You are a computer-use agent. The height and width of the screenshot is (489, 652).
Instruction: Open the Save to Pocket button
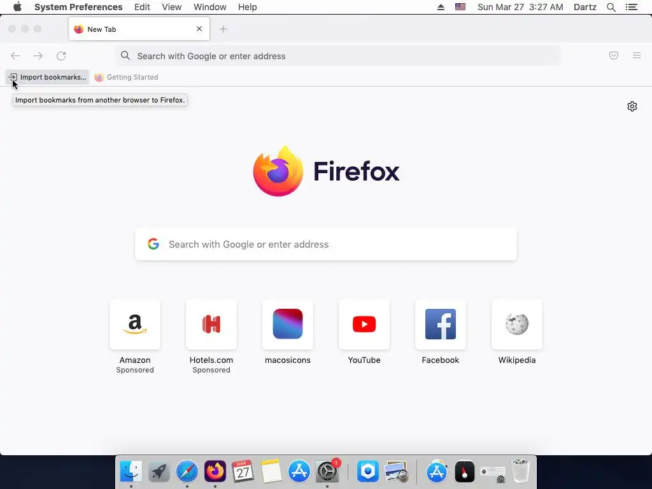(x=614, y=55)
